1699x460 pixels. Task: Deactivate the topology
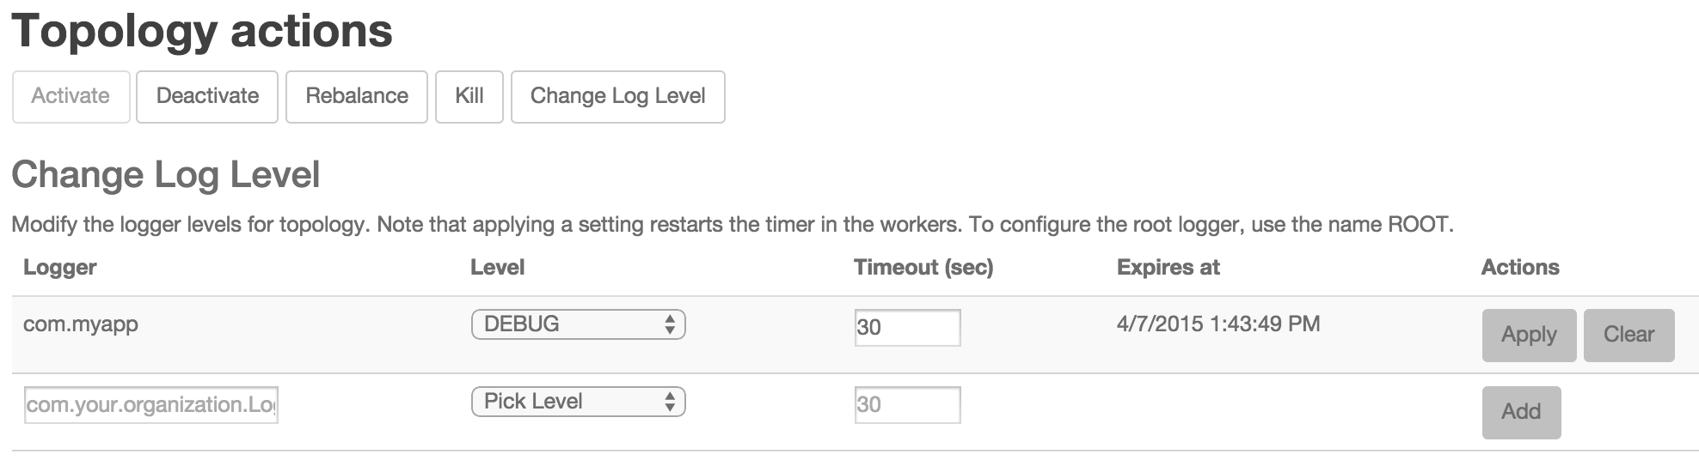(207, 96)
